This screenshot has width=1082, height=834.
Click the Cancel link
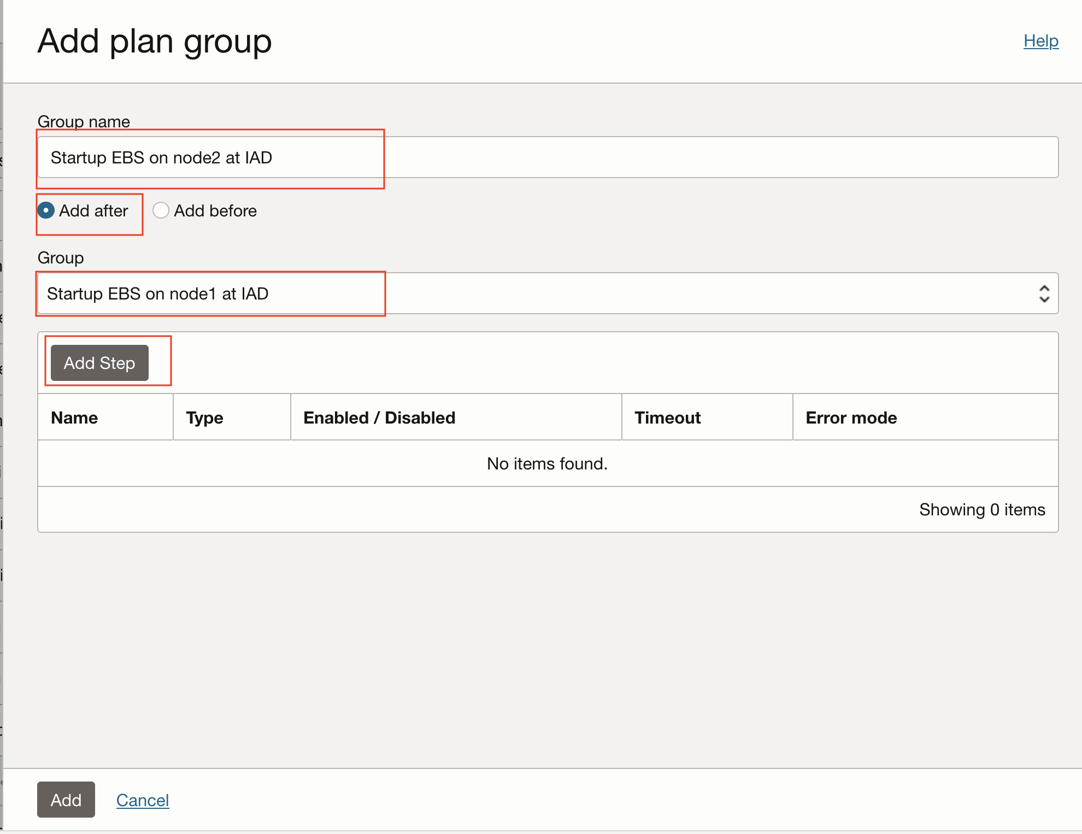pos(143,800)
